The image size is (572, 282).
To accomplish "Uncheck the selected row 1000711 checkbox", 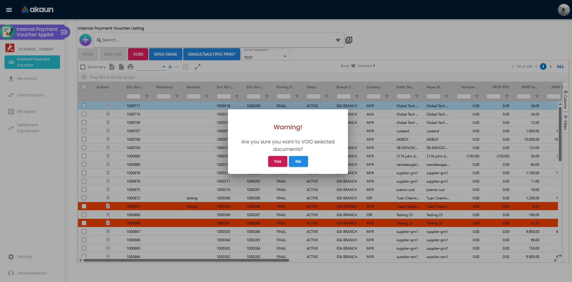I will [x=84, y=106].
